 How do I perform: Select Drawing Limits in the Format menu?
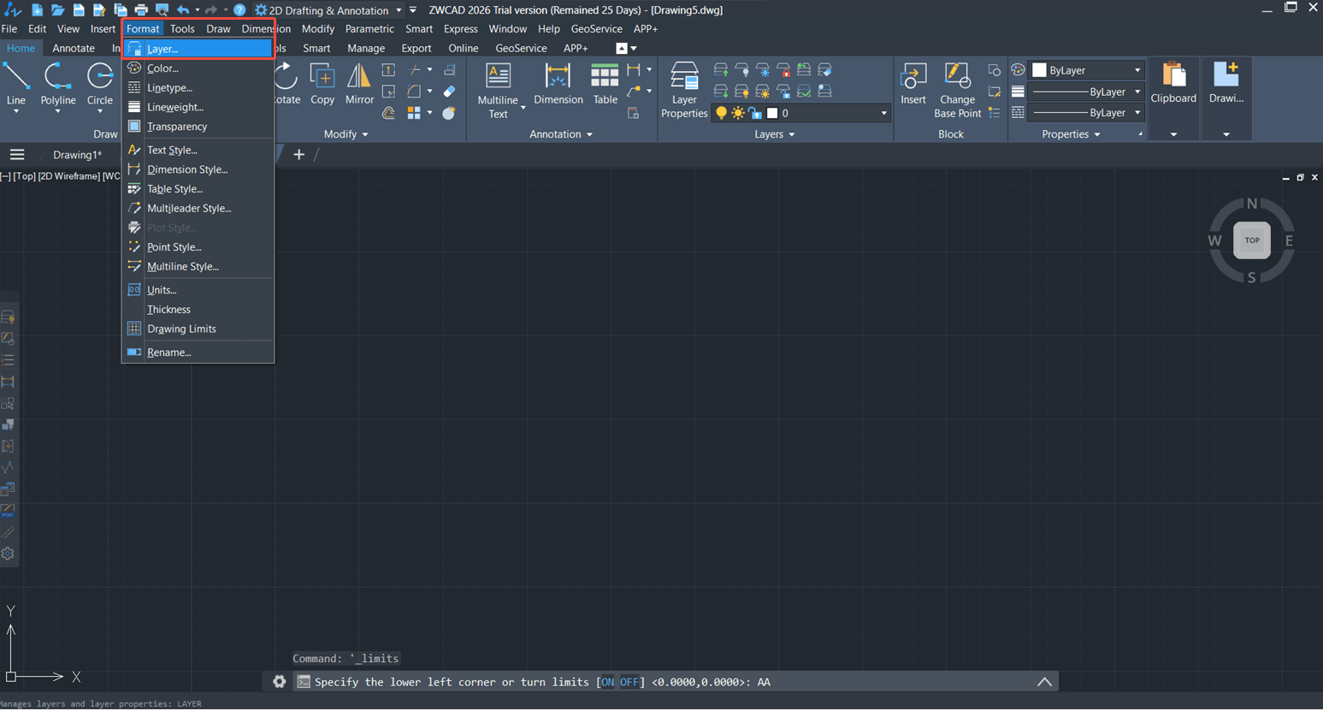tap(198, 329)
